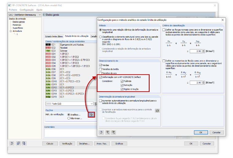Viewport: 233px width, 158px height.
Task: Click Anex. Nac. button
Action: click(x=102, y=144)
